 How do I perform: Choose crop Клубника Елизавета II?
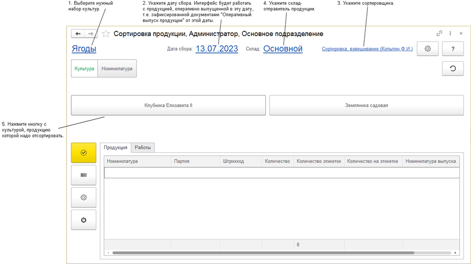[168, 105]
